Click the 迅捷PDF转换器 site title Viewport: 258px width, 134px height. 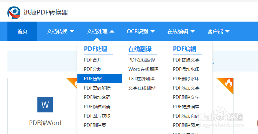pos(46,12)
